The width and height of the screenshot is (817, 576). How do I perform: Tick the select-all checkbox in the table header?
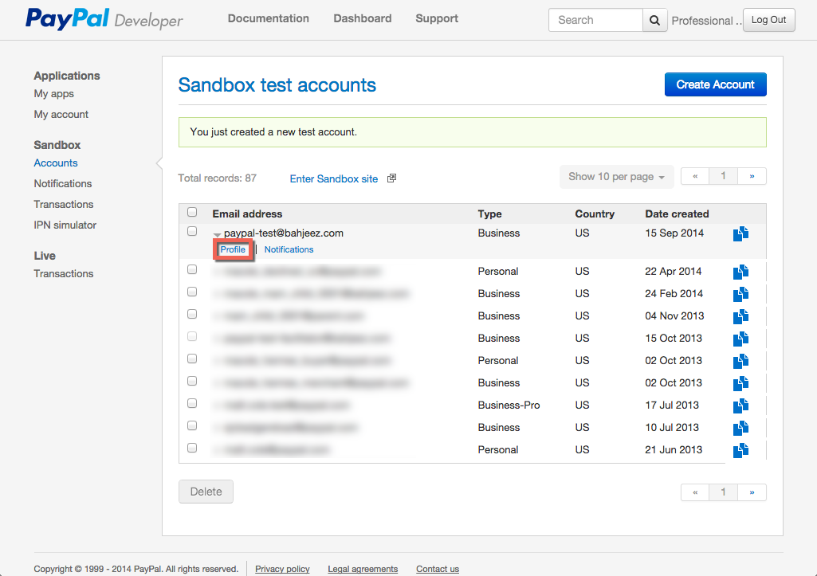click(192, 212)
